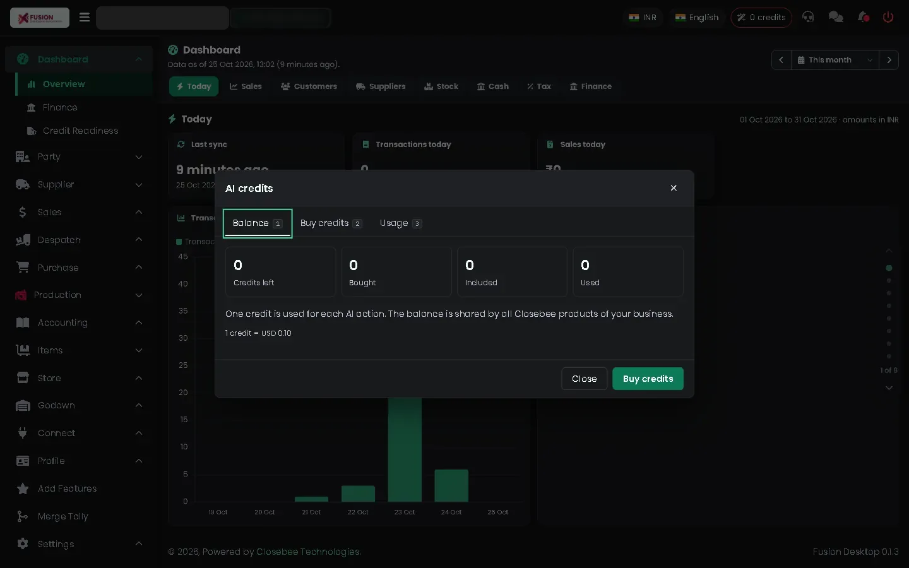909x568 pixels.
Task: Click the Production icon in sidebar
Action: (21, 295)
